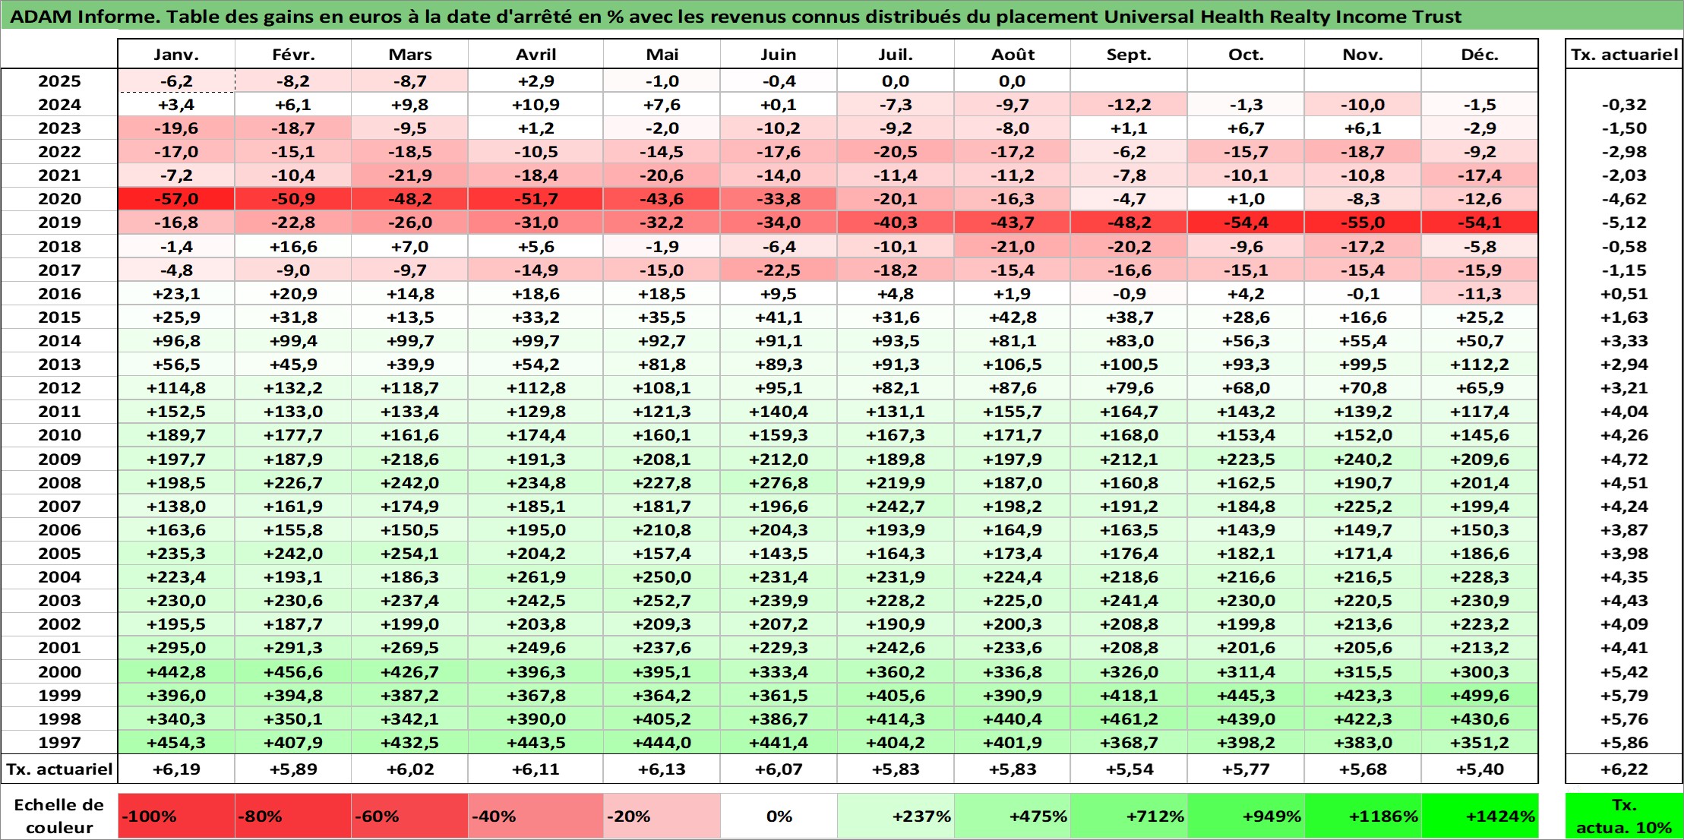Select cell -57,0 in January 2020

[x=176, y=199]
